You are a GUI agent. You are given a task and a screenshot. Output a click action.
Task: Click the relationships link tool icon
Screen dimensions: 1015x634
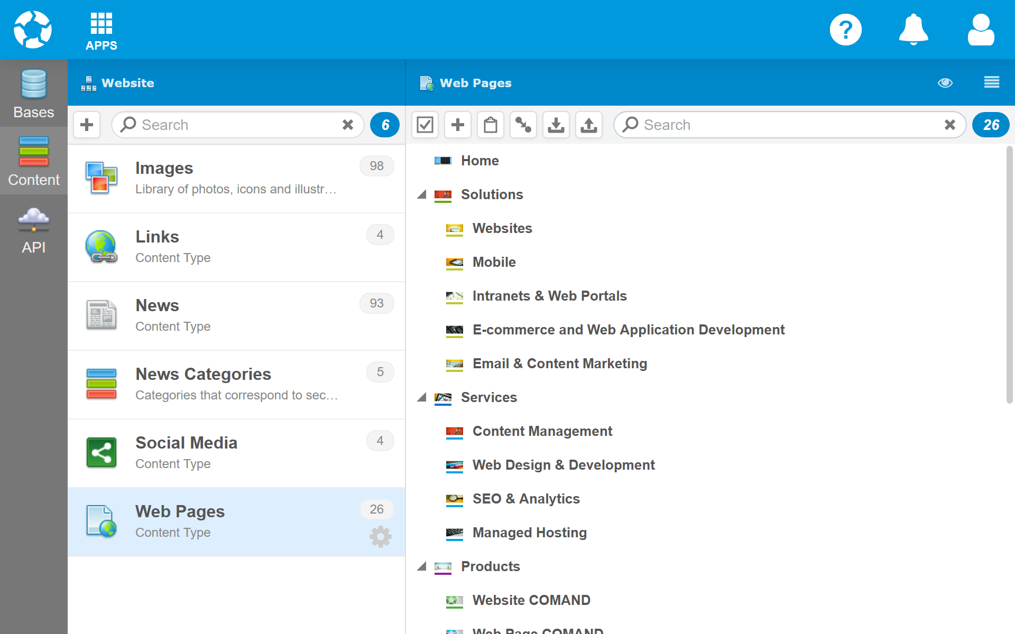coord(523,125)
